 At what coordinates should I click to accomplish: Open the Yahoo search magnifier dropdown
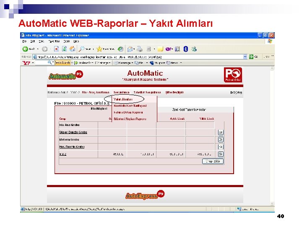[x=53, y=62]
